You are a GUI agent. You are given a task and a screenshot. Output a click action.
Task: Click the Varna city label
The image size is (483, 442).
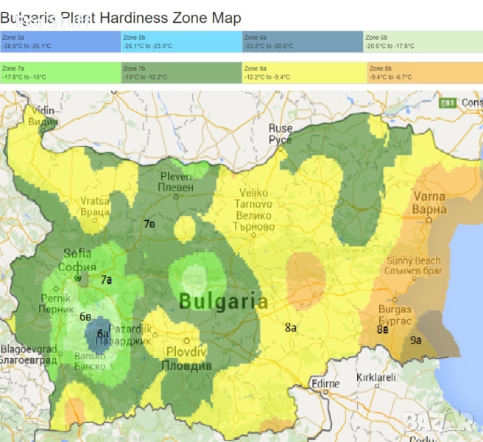[x=429, y=203]
